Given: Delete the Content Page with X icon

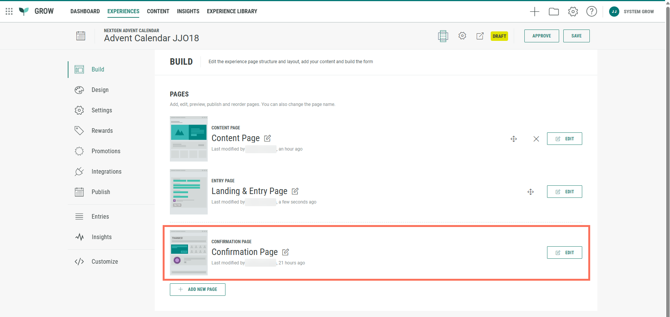Looking at the screenshot, I should [536, 139].
